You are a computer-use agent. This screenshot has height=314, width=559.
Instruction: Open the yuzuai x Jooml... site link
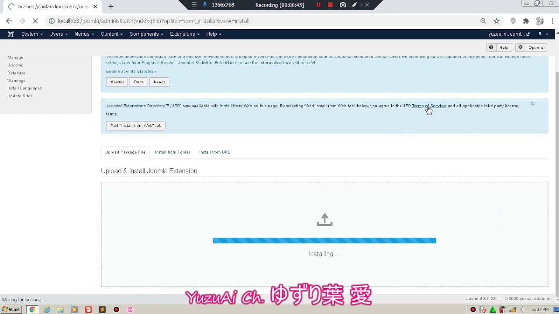tap(509, 34)
